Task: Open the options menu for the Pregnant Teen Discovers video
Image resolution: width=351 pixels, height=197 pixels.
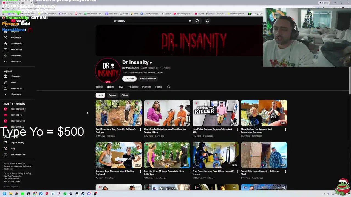Action: [x=140, y=172]
